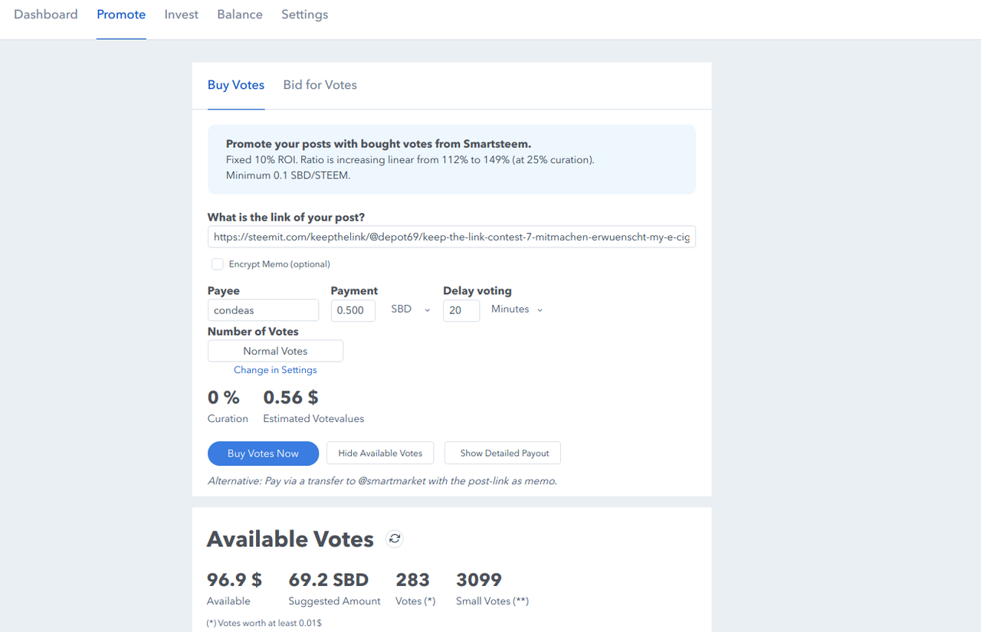Enable the Encrypt Memo checkbox
Screen dimensions: 981x632
[x=218, y=264]
